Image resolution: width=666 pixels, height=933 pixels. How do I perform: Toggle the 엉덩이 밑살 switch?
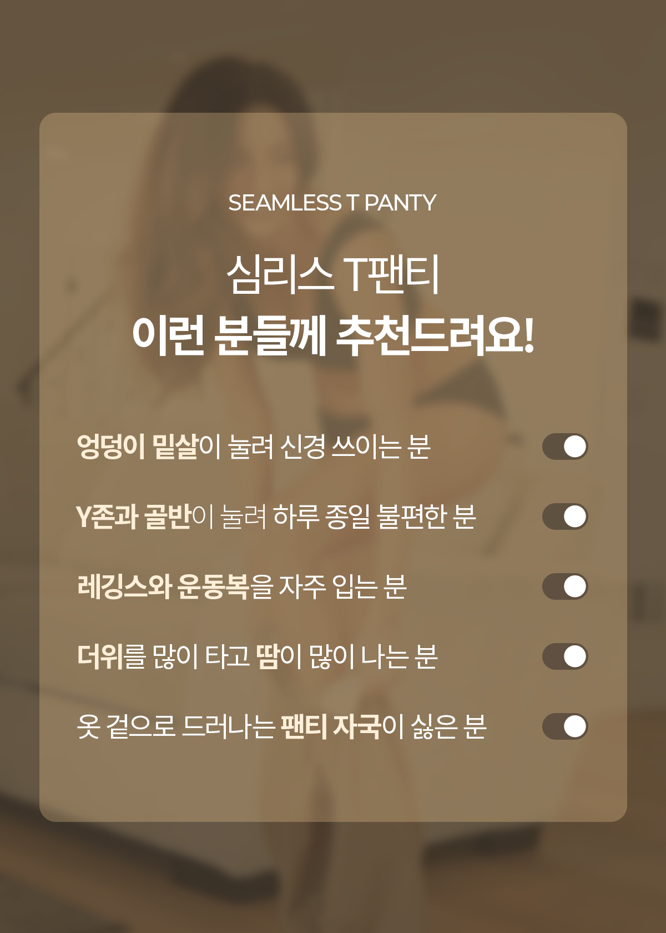(x=564, y=447)
